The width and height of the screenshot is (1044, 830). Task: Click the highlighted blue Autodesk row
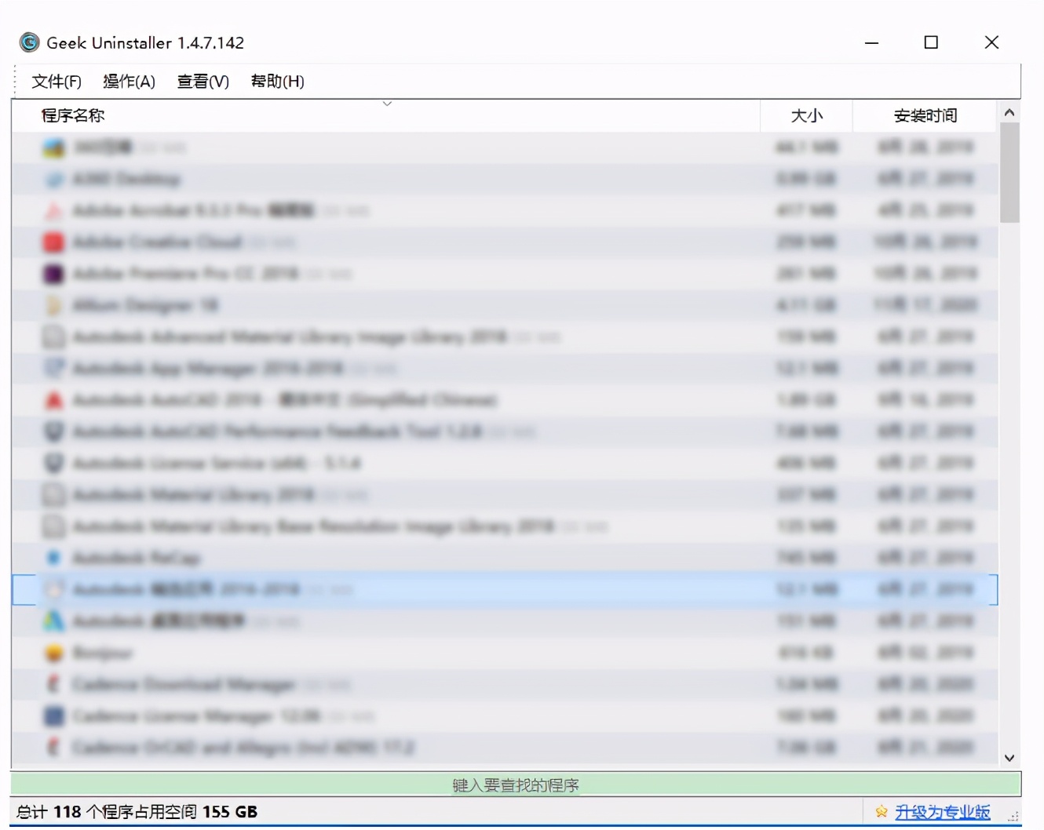pyautogui.click(x=505, y=589)
